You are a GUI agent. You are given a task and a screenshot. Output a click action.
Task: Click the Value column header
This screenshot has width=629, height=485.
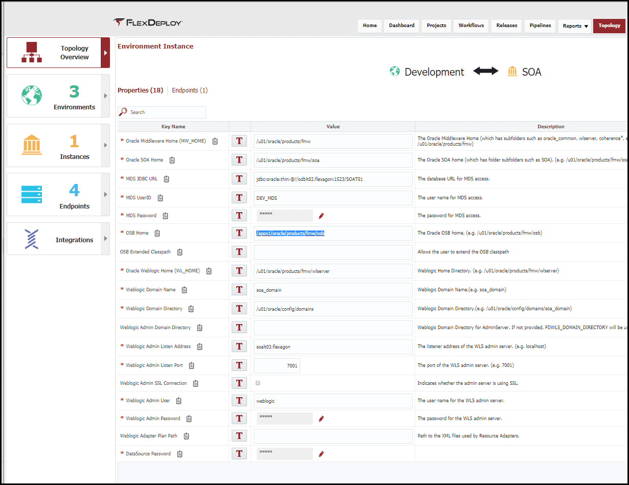pyautogui.click(x=333, y=126)
